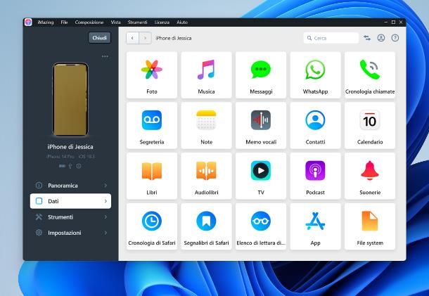This screenshot has height=296, width=429.
Task: Open the App tile
Action: point(315,226)
